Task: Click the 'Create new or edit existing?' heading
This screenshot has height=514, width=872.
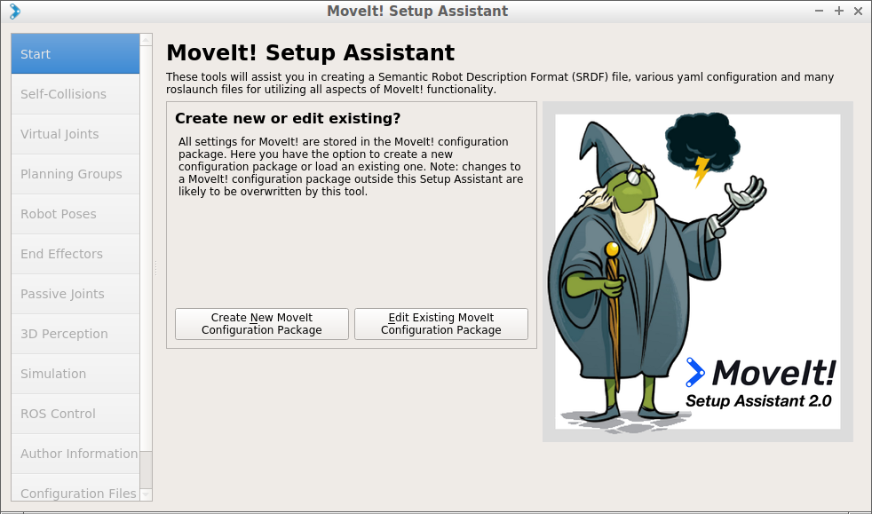Action: click(288, 118)
